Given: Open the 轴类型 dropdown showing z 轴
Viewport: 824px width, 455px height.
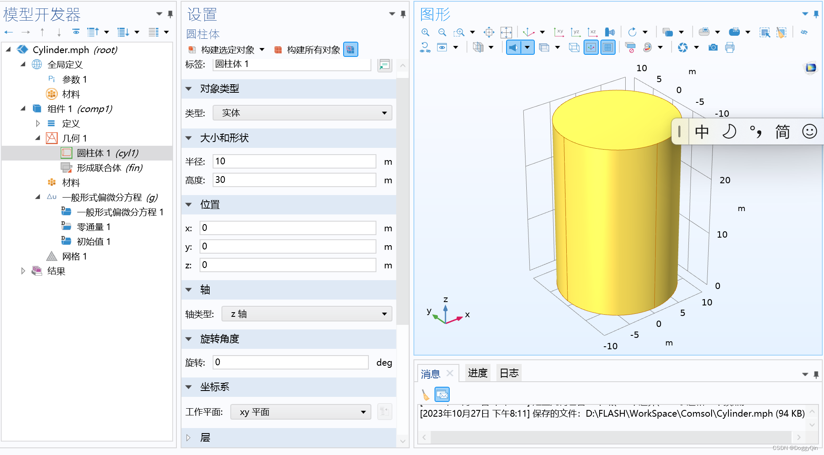Looking at the screenshot, I should pos(307,314).
